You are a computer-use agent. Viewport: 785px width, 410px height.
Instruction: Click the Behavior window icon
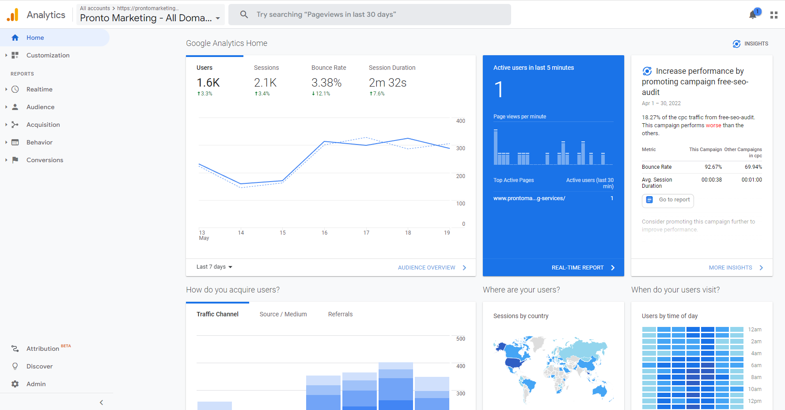pos(15,142)
